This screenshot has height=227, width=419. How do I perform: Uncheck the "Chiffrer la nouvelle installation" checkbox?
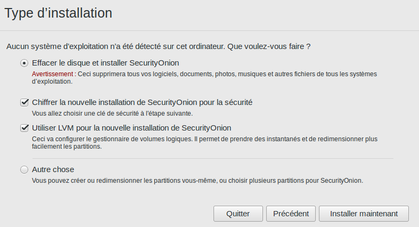tap(24, 102)
